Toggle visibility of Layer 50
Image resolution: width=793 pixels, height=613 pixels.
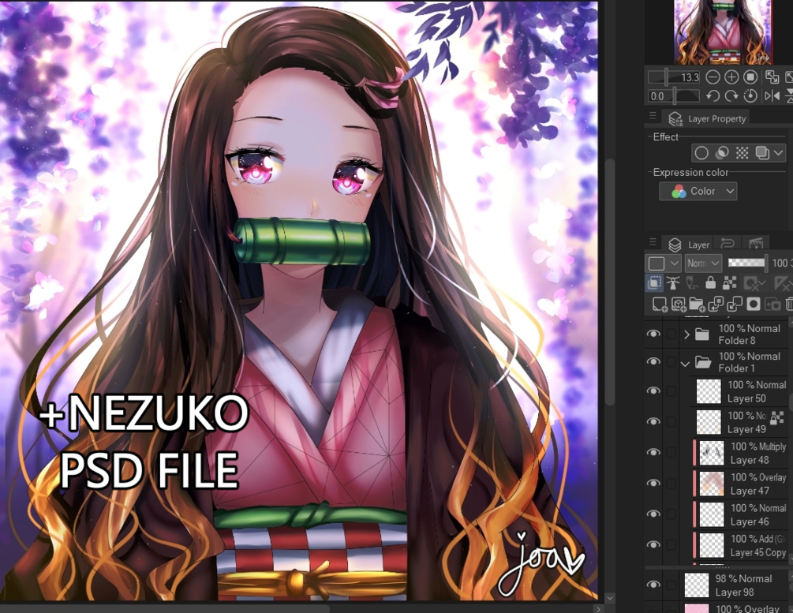pos(653,391)
